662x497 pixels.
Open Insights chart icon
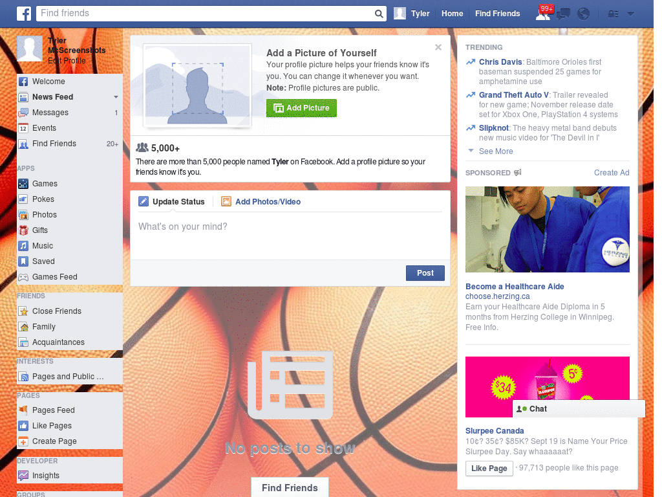[x=23, y=476]
